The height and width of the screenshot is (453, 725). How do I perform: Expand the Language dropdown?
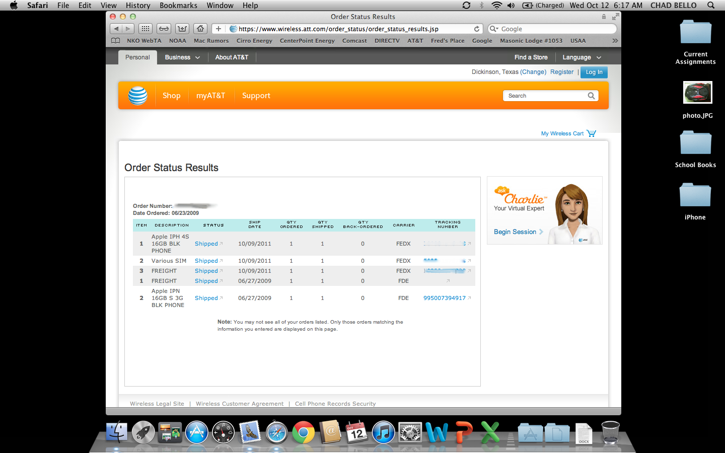coord(582,57)
